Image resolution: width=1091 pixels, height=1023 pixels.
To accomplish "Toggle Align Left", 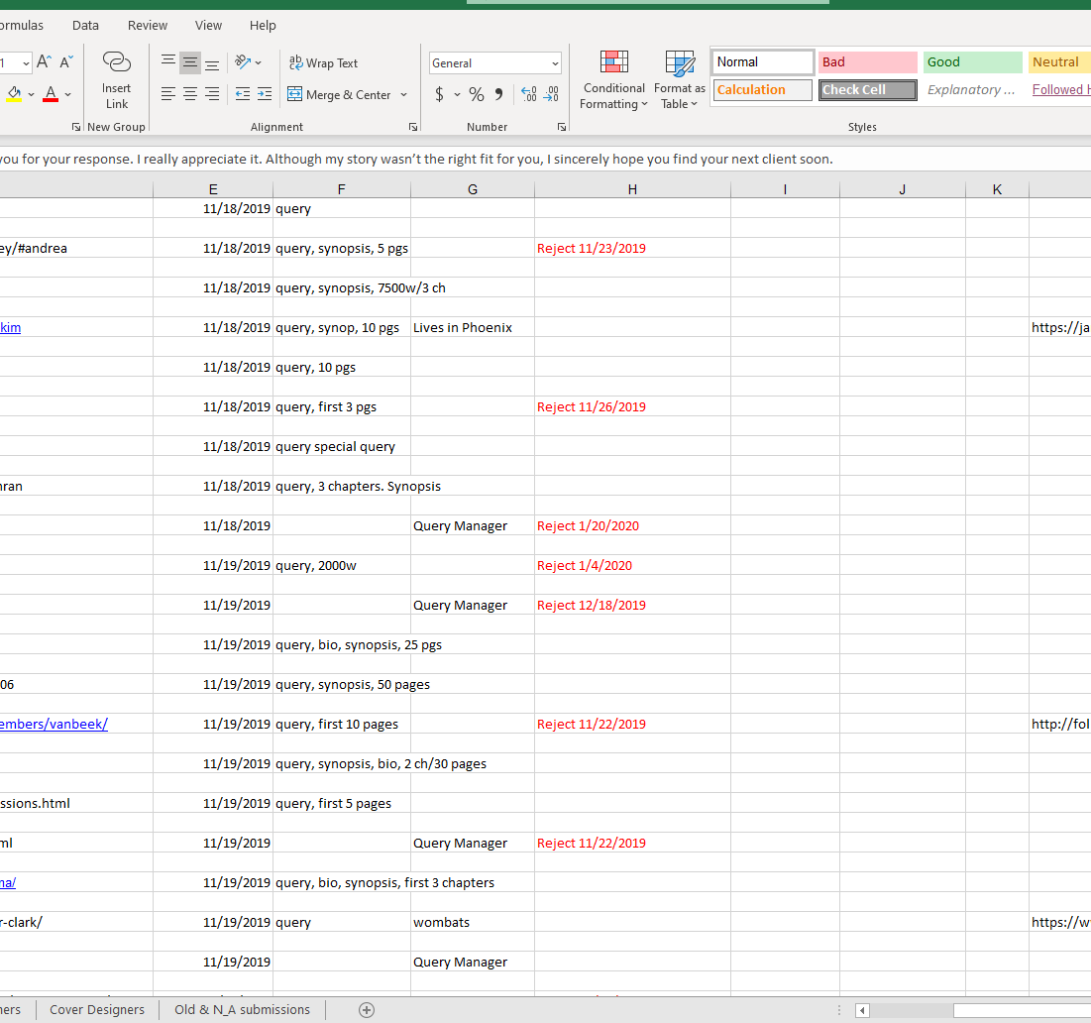I will click(x=167, y=94).
